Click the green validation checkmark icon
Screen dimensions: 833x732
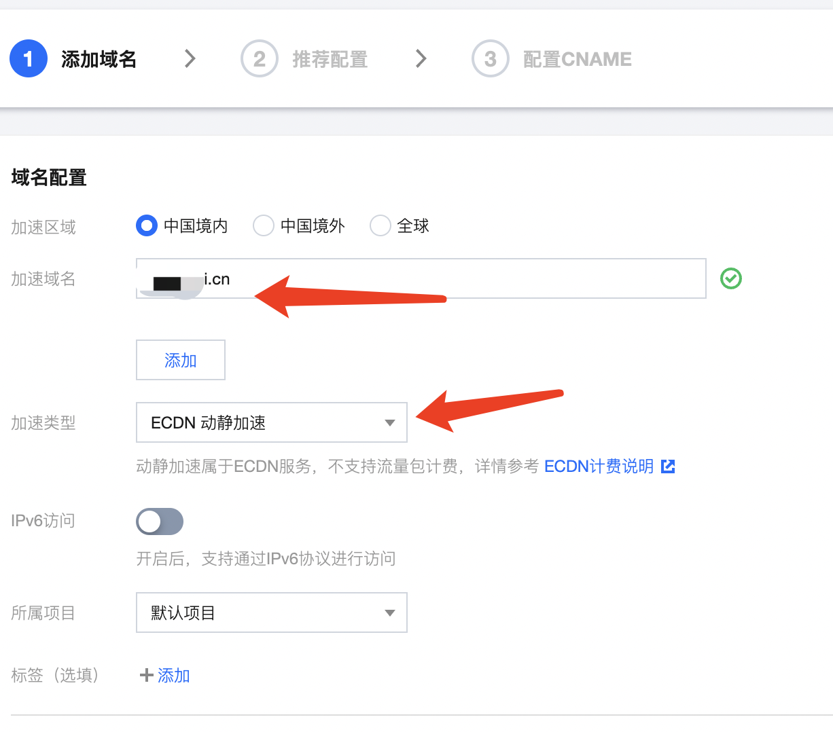pos(731,278)
